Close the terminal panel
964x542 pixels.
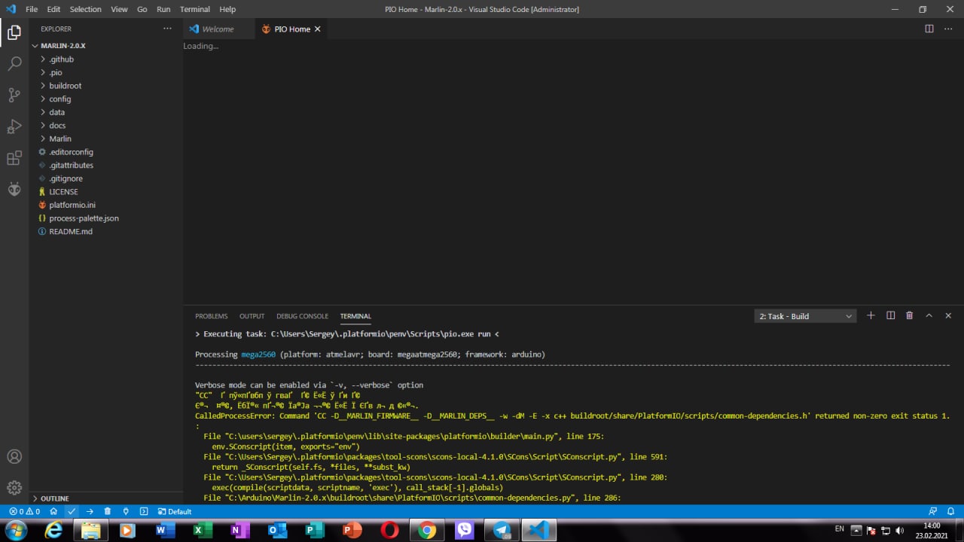coord(948,315)
